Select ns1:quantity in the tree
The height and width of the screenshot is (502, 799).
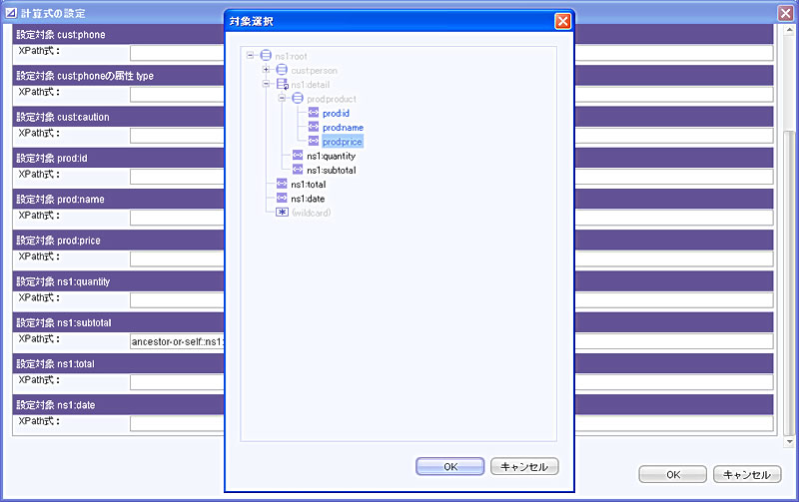332,156
